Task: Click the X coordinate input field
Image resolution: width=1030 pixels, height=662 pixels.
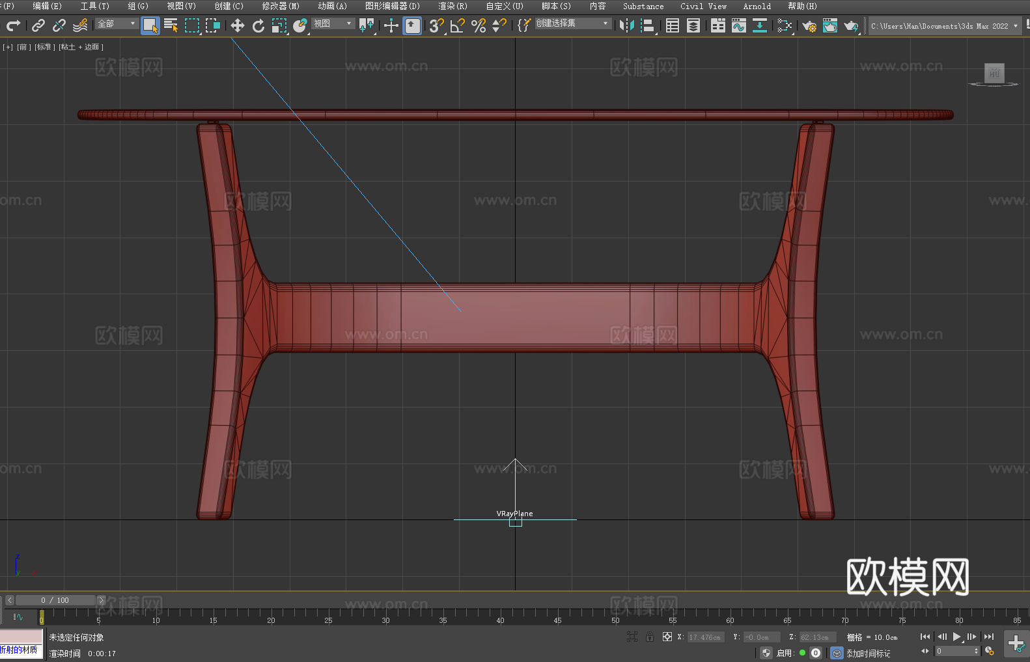Action: (x=706, y=637)
